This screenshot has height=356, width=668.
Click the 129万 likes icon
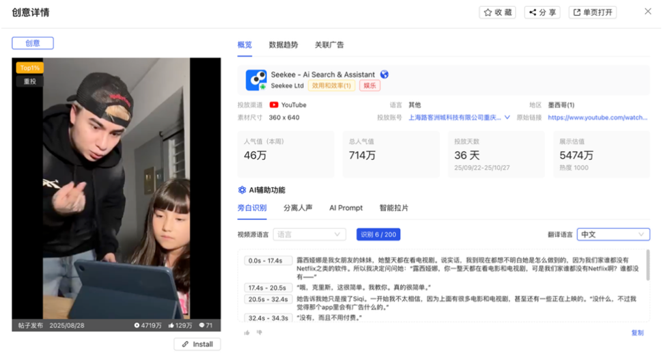click(x=171, y=325)
